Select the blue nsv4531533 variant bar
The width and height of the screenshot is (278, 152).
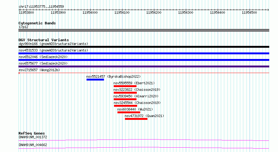click(144, 53)
